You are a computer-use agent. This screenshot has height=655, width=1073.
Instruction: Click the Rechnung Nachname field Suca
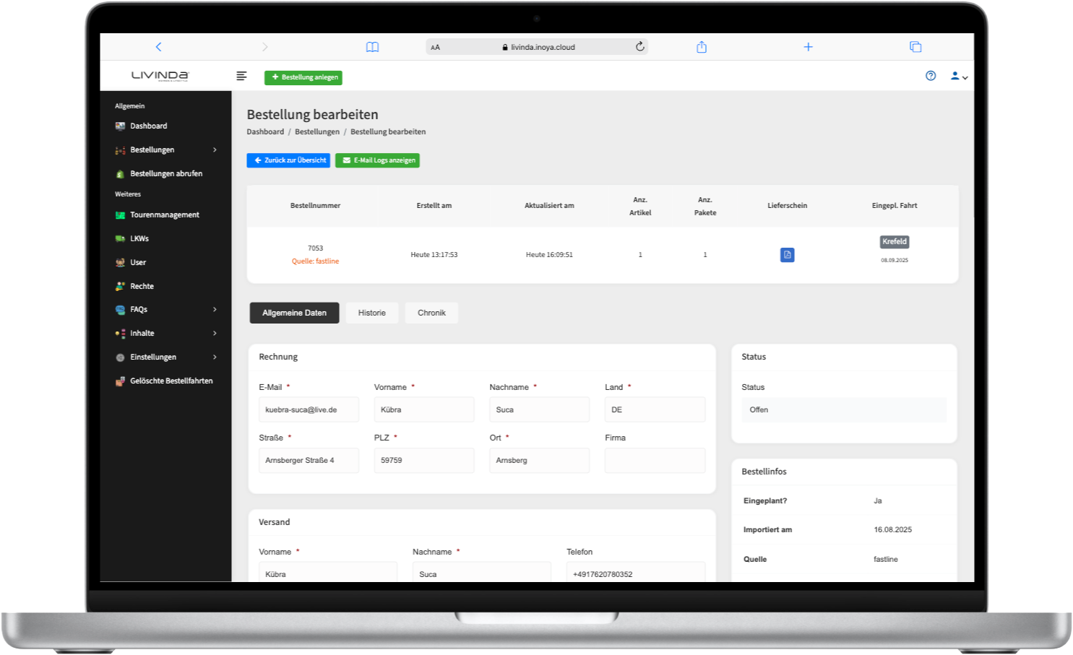click(x=539, y=409)
